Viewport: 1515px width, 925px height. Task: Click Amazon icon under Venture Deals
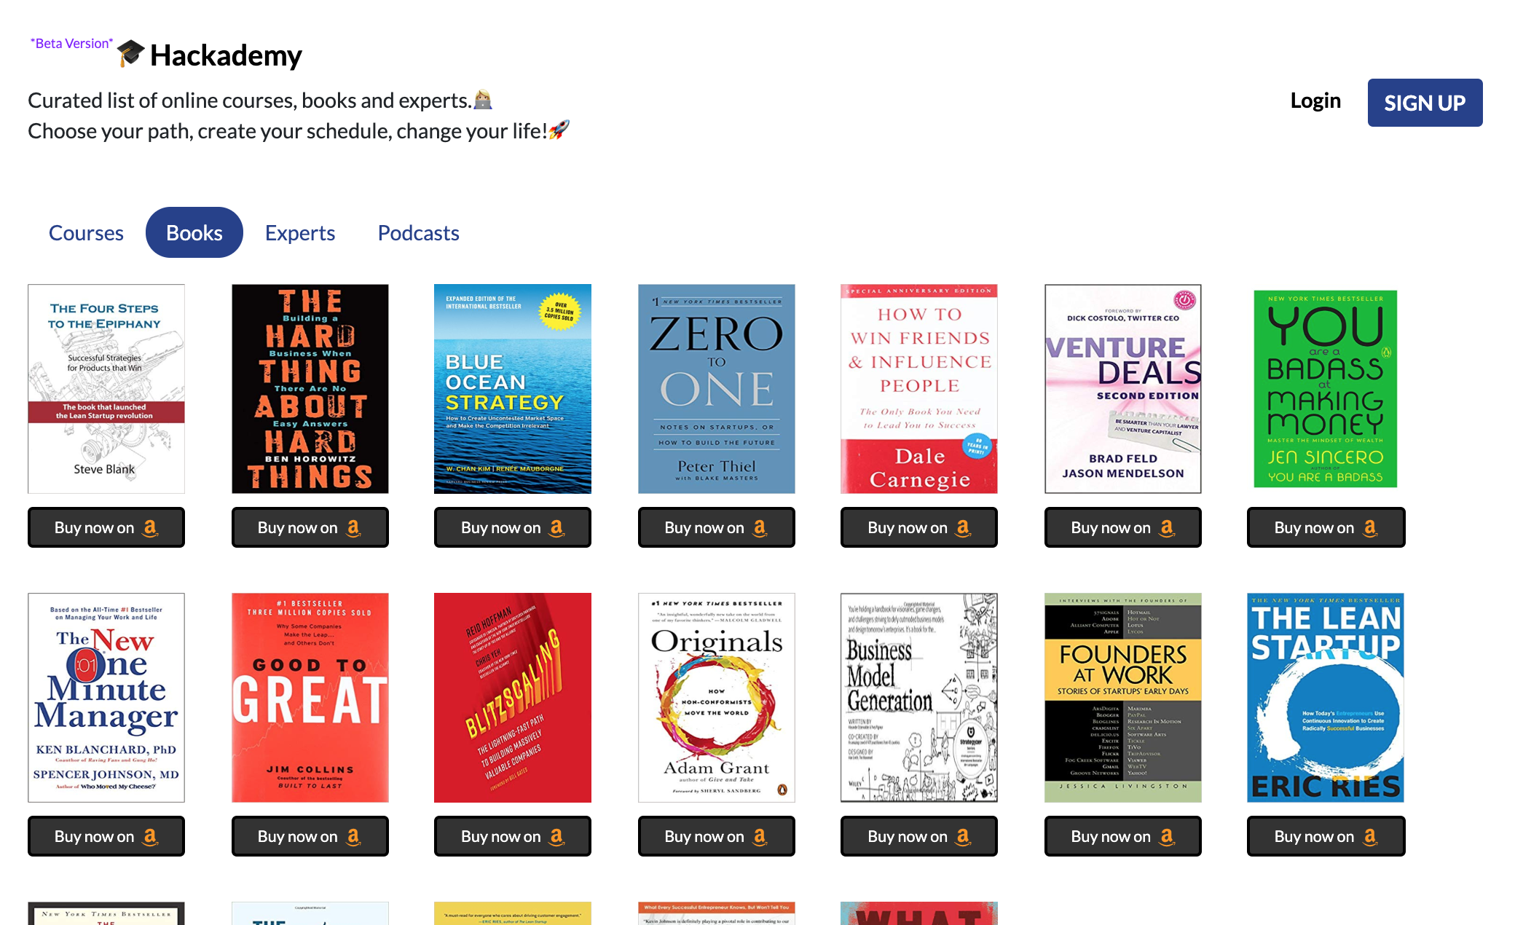(1168, 527)
